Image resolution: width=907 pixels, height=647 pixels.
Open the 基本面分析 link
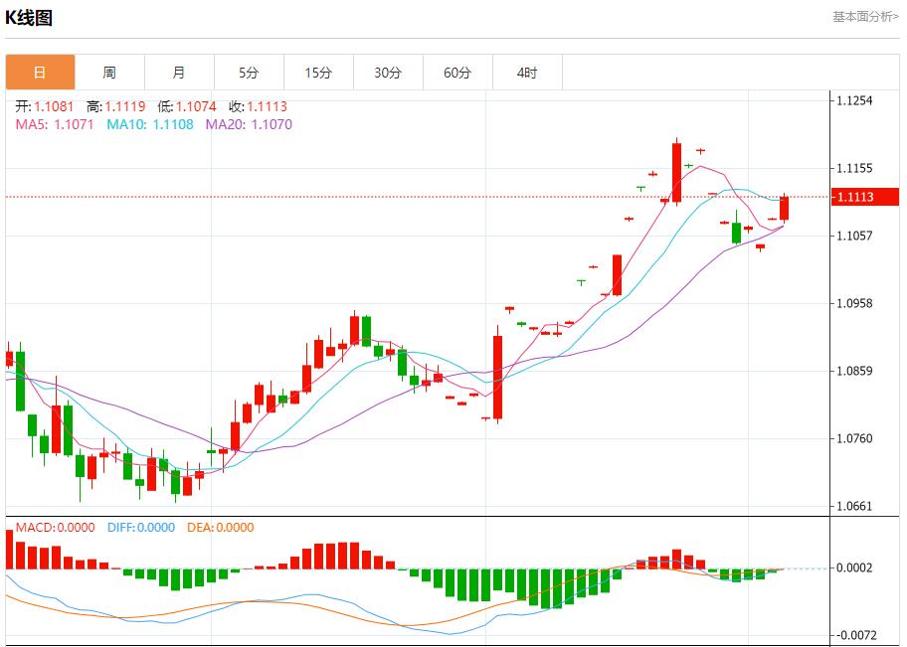(x=864, y=17)
